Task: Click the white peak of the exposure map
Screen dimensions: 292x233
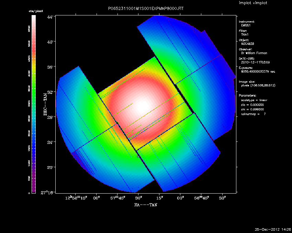Action: (x=143, y=106)
